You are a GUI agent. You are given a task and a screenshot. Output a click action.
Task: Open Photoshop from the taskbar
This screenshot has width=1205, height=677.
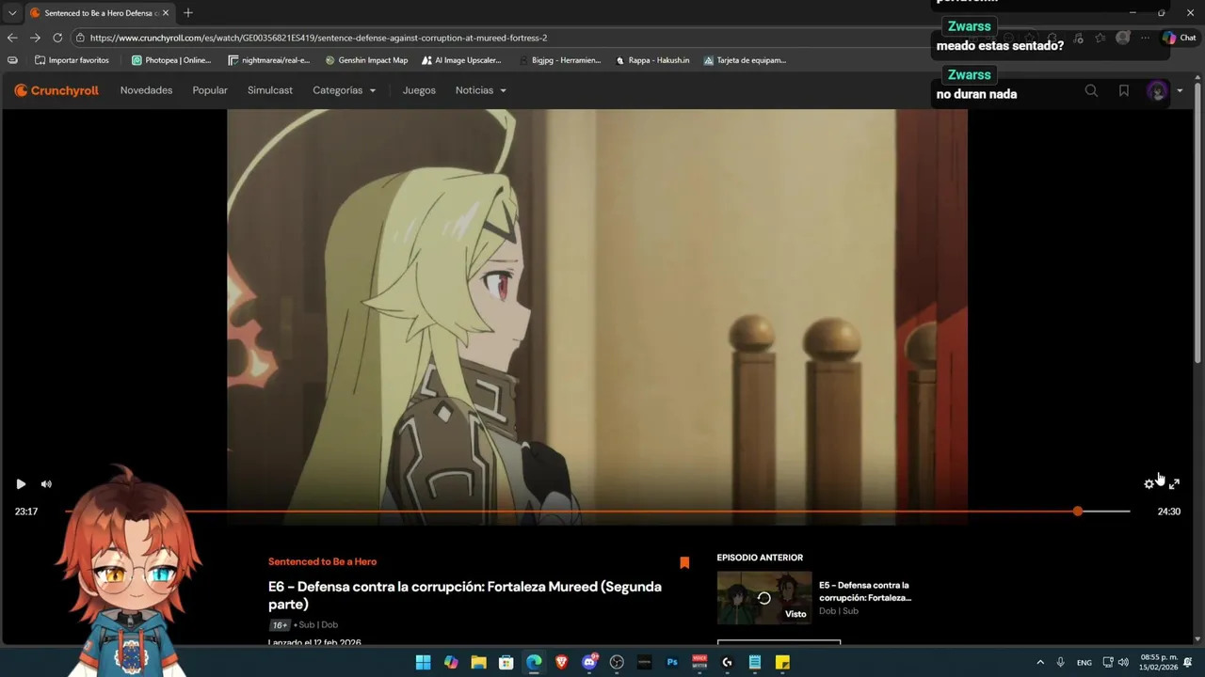[672, 662]
